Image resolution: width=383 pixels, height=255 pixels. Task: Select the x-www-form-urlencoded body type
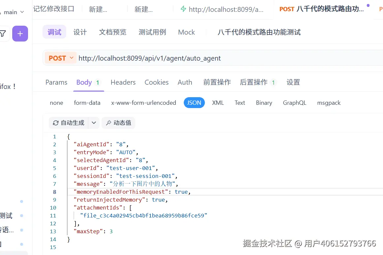click(144, 103)
